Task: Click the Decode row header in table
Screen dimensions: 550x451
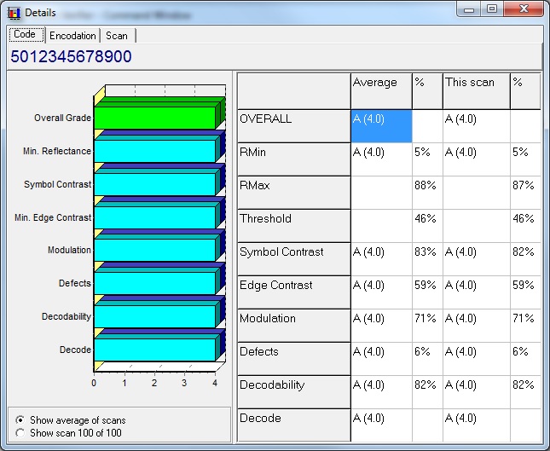Action: click(x=294, y=425)
